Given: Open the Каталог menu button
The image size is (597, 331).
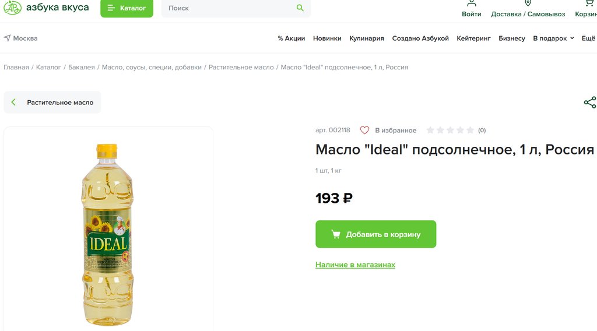Looking at the screenshot, I should (x=127, y=8).
